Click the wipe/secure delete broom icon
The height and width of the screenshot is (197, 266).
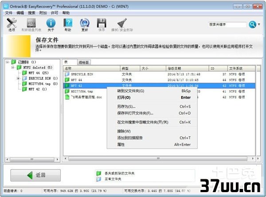point(122,23)
